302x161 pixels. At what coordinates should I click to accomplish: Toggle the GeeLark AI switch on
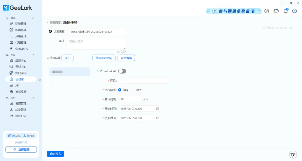pyautogui.click(x=122, y=71)
